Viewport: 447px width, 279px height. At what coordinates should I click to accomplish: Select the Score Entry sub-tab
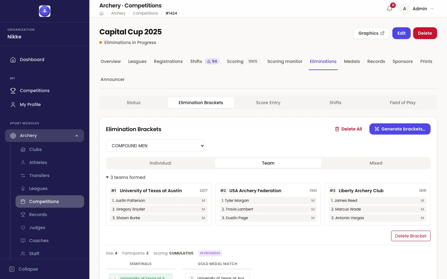tap(268, 103)
